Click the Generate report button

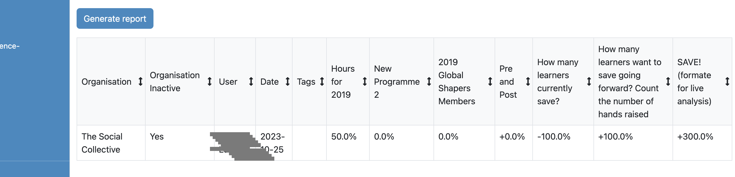(x=115, y=18)
